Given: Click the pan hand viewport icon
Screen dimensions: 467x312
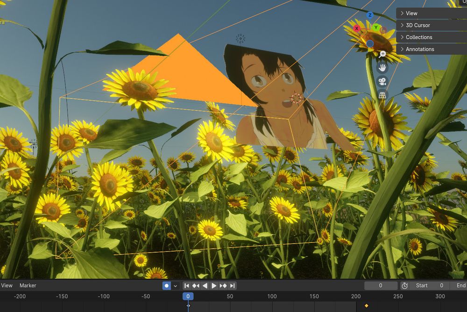Looking at the screenshot, I should point(382,68).
